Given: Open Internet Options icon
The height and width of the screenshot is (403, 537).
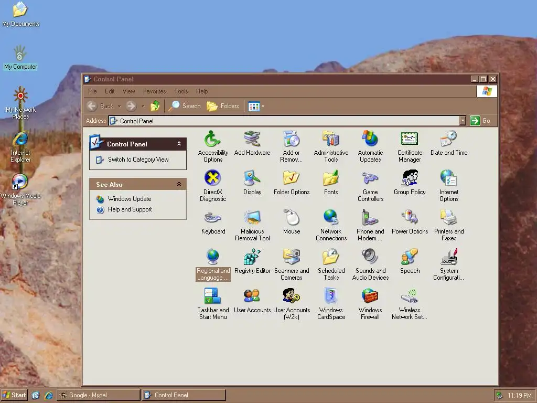Looking at the screenshot, I should (449, 186).
